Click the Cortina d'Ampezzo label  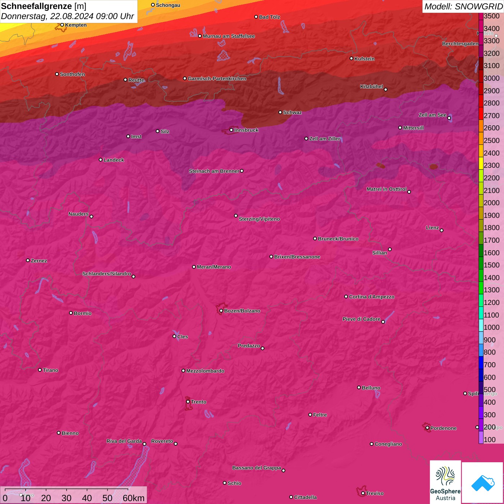tap(372, 297)
